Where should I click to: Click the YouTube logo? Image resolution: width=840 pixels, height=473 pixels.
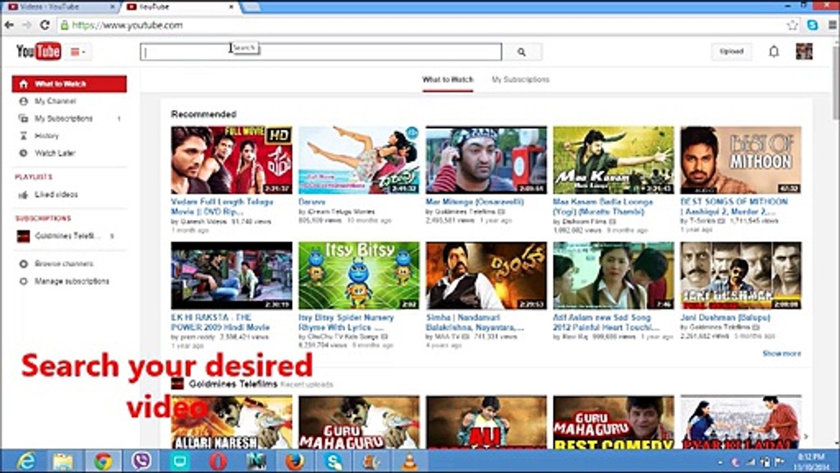(x=39, y=51)
